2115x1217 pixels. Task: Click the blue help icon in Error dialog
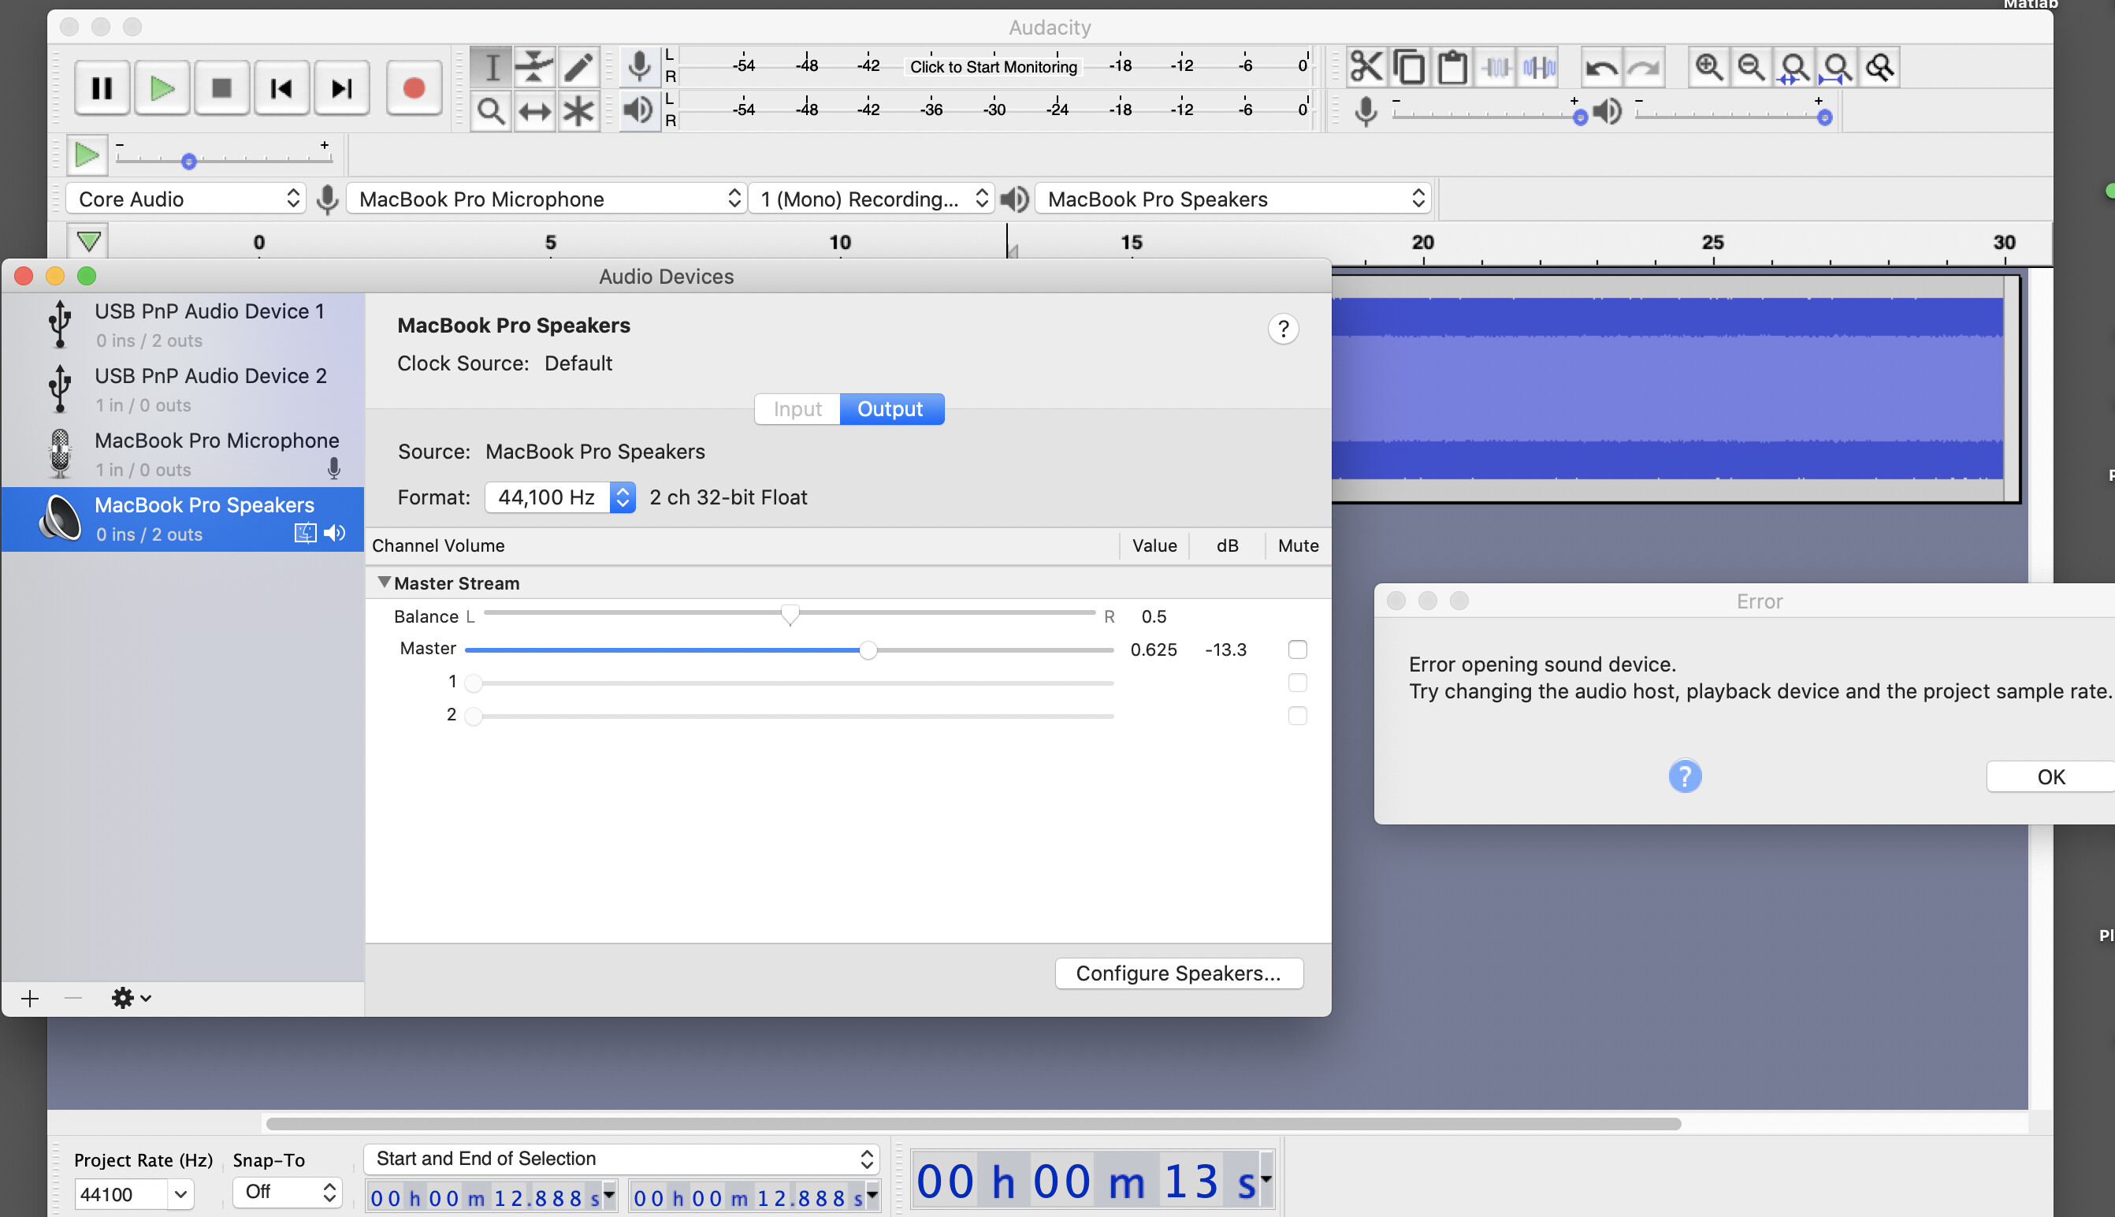coord(1685,776)
